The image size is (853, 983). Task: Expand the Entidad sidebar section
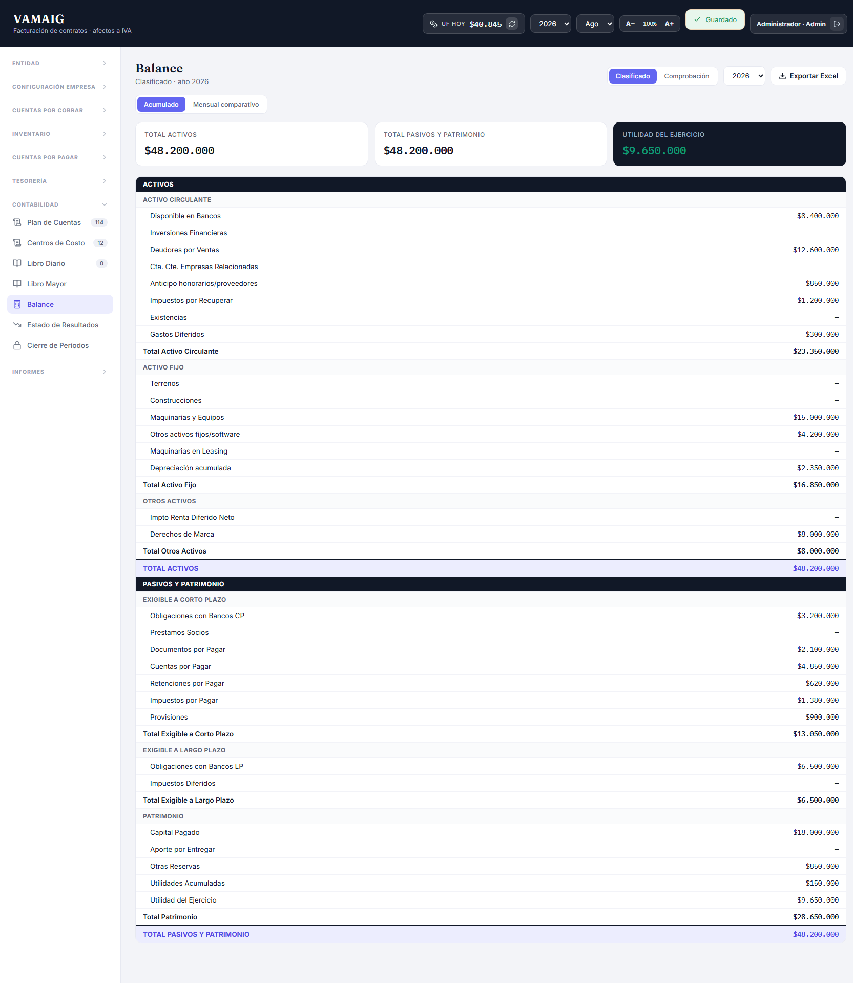pos(60,63)
